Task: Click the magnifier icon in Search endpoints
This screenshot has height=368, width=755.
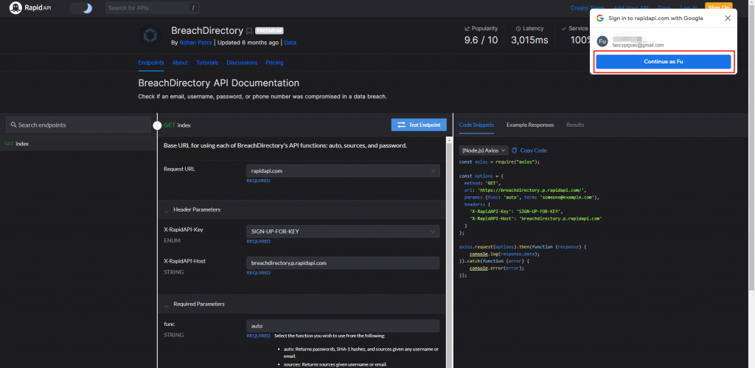Action: (13, 125)
